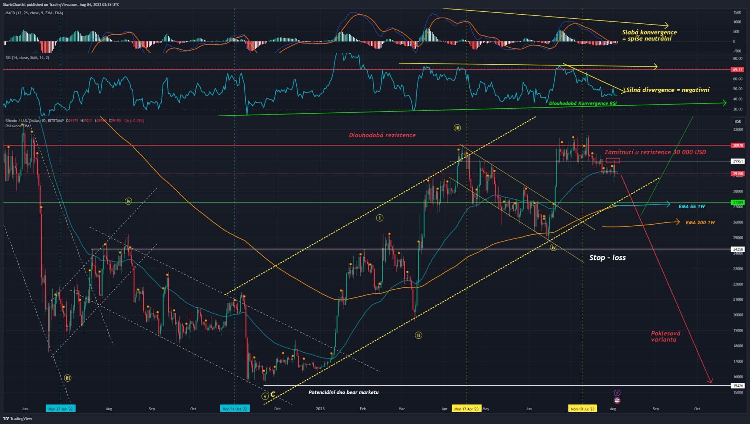Open the purple lightning event icon
Viewport: 750px width, 424px height.
(617, 393)
